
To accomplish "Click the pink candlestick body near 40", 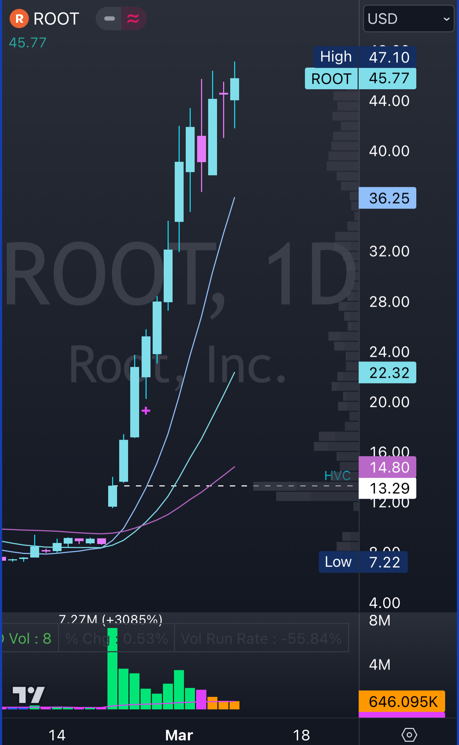I will [201, 149].
